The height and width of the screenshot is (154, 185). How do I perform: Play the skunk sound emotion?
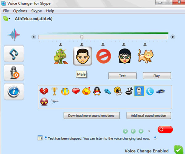click(129, 91)
